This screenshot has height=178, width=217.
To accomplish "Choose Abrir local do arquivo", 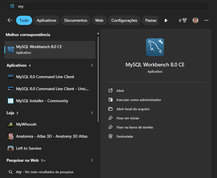I will click(133, 109).
